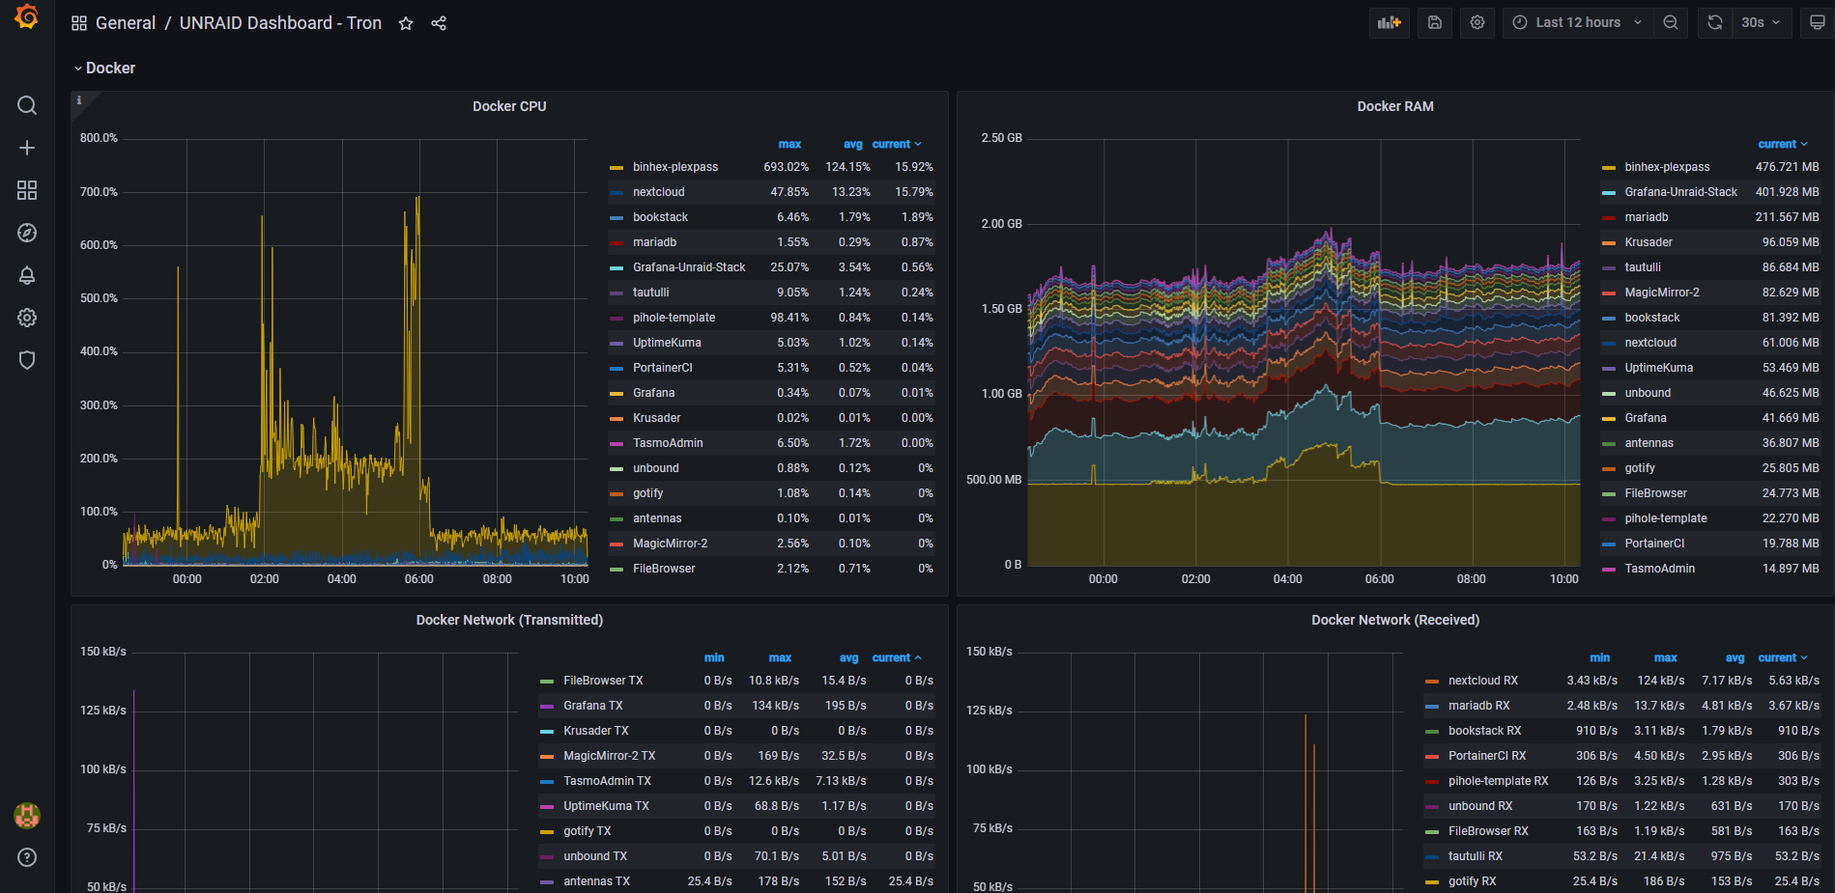Click Krusader color swatch in Docker RAM legend

1609,243
